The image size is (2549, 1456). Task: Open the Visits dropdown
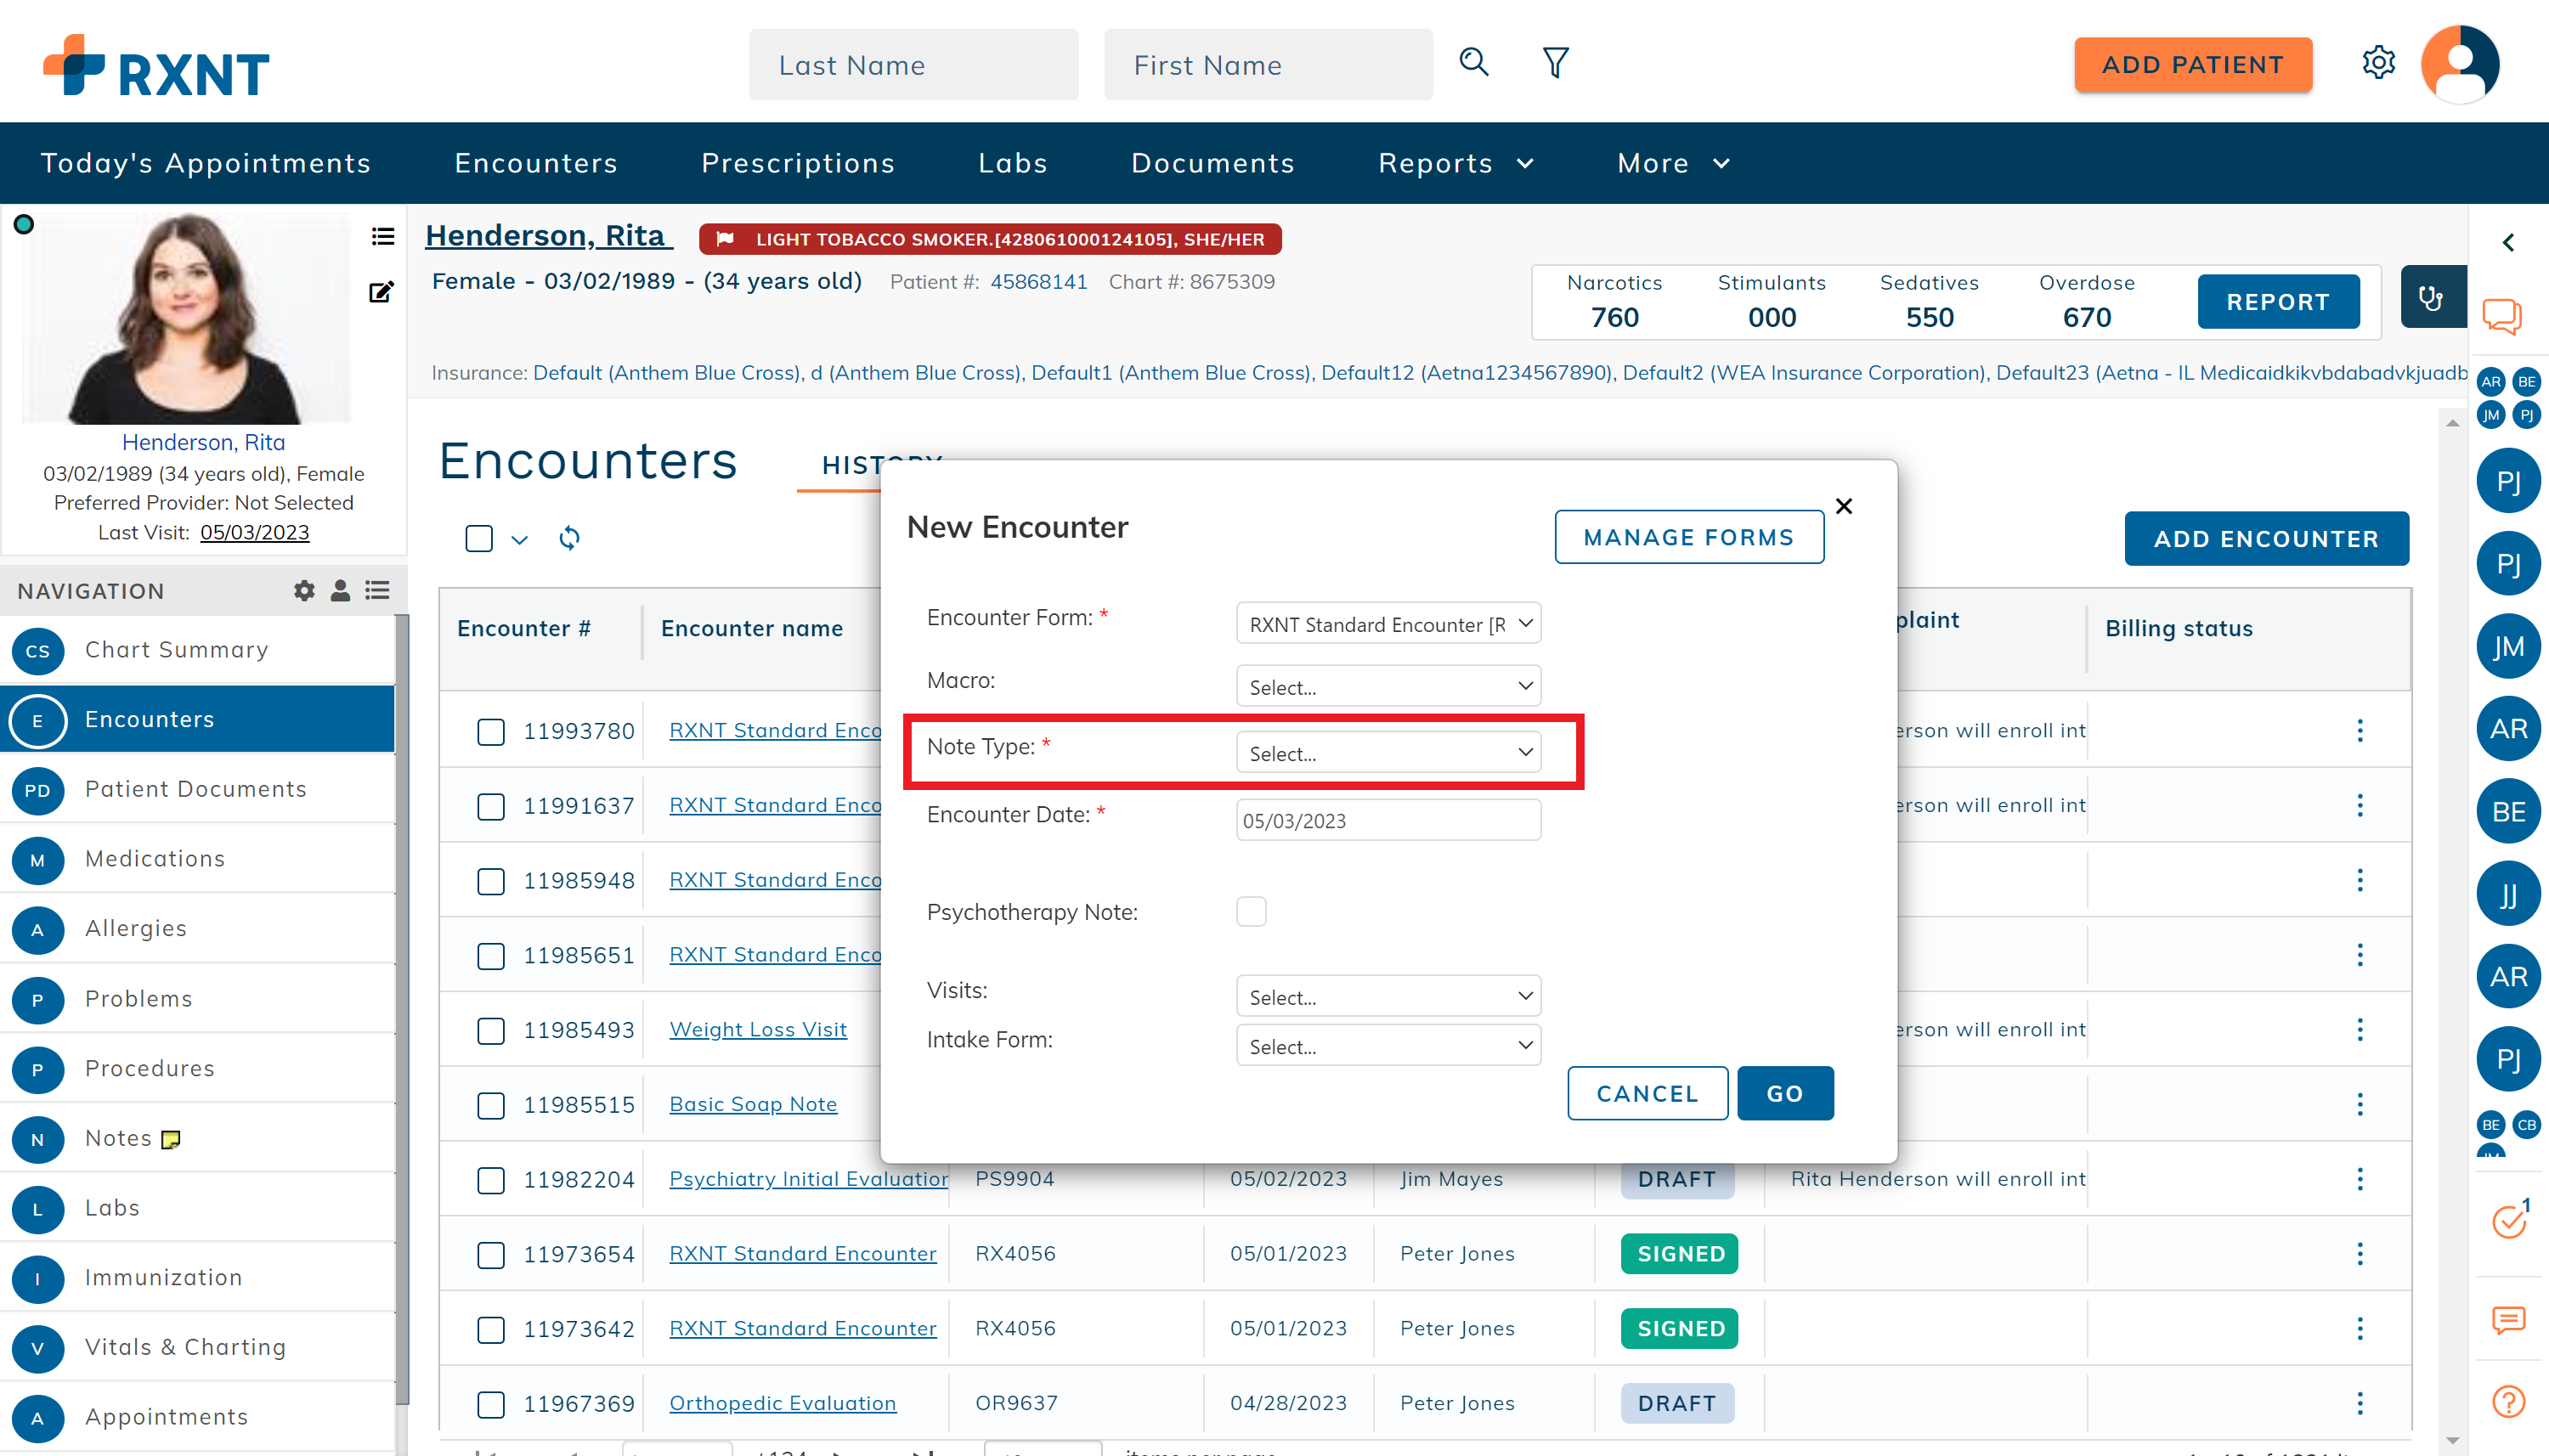tap(1388, 996)
